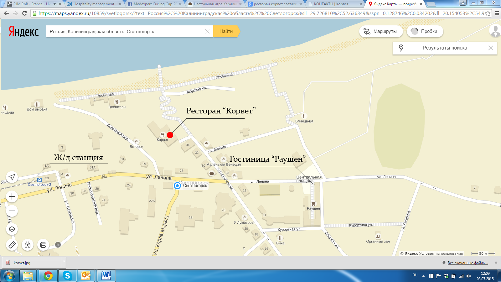This screenshot has width=501, height=282.
Task: Click the Блинца-ца cafe marker
Action: 304,116
